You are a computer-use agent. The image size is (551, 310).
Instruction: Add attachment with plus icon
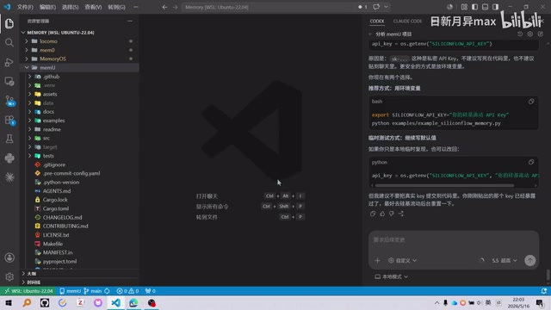377,260
